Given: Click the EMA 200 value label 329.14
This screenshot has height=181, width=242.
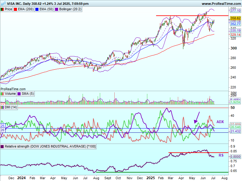Looking at the screenshot, I should point(235,35).
